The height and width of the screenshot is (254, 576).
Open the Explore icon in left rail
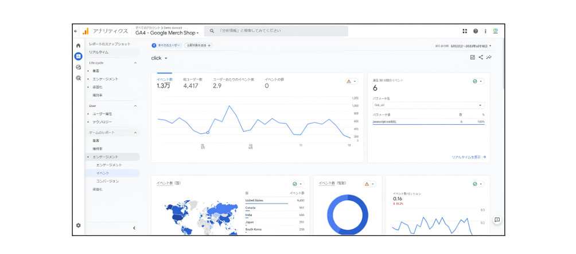(78, 67)
